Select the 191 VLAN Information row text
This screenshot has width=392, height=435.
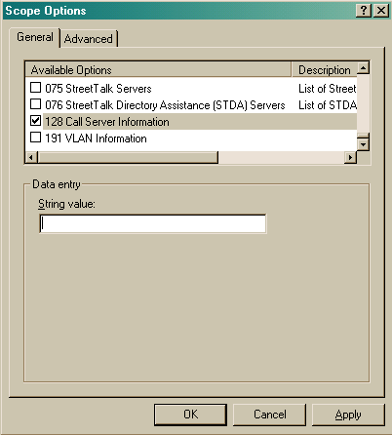pyautogui.click(x=96, y=138)
